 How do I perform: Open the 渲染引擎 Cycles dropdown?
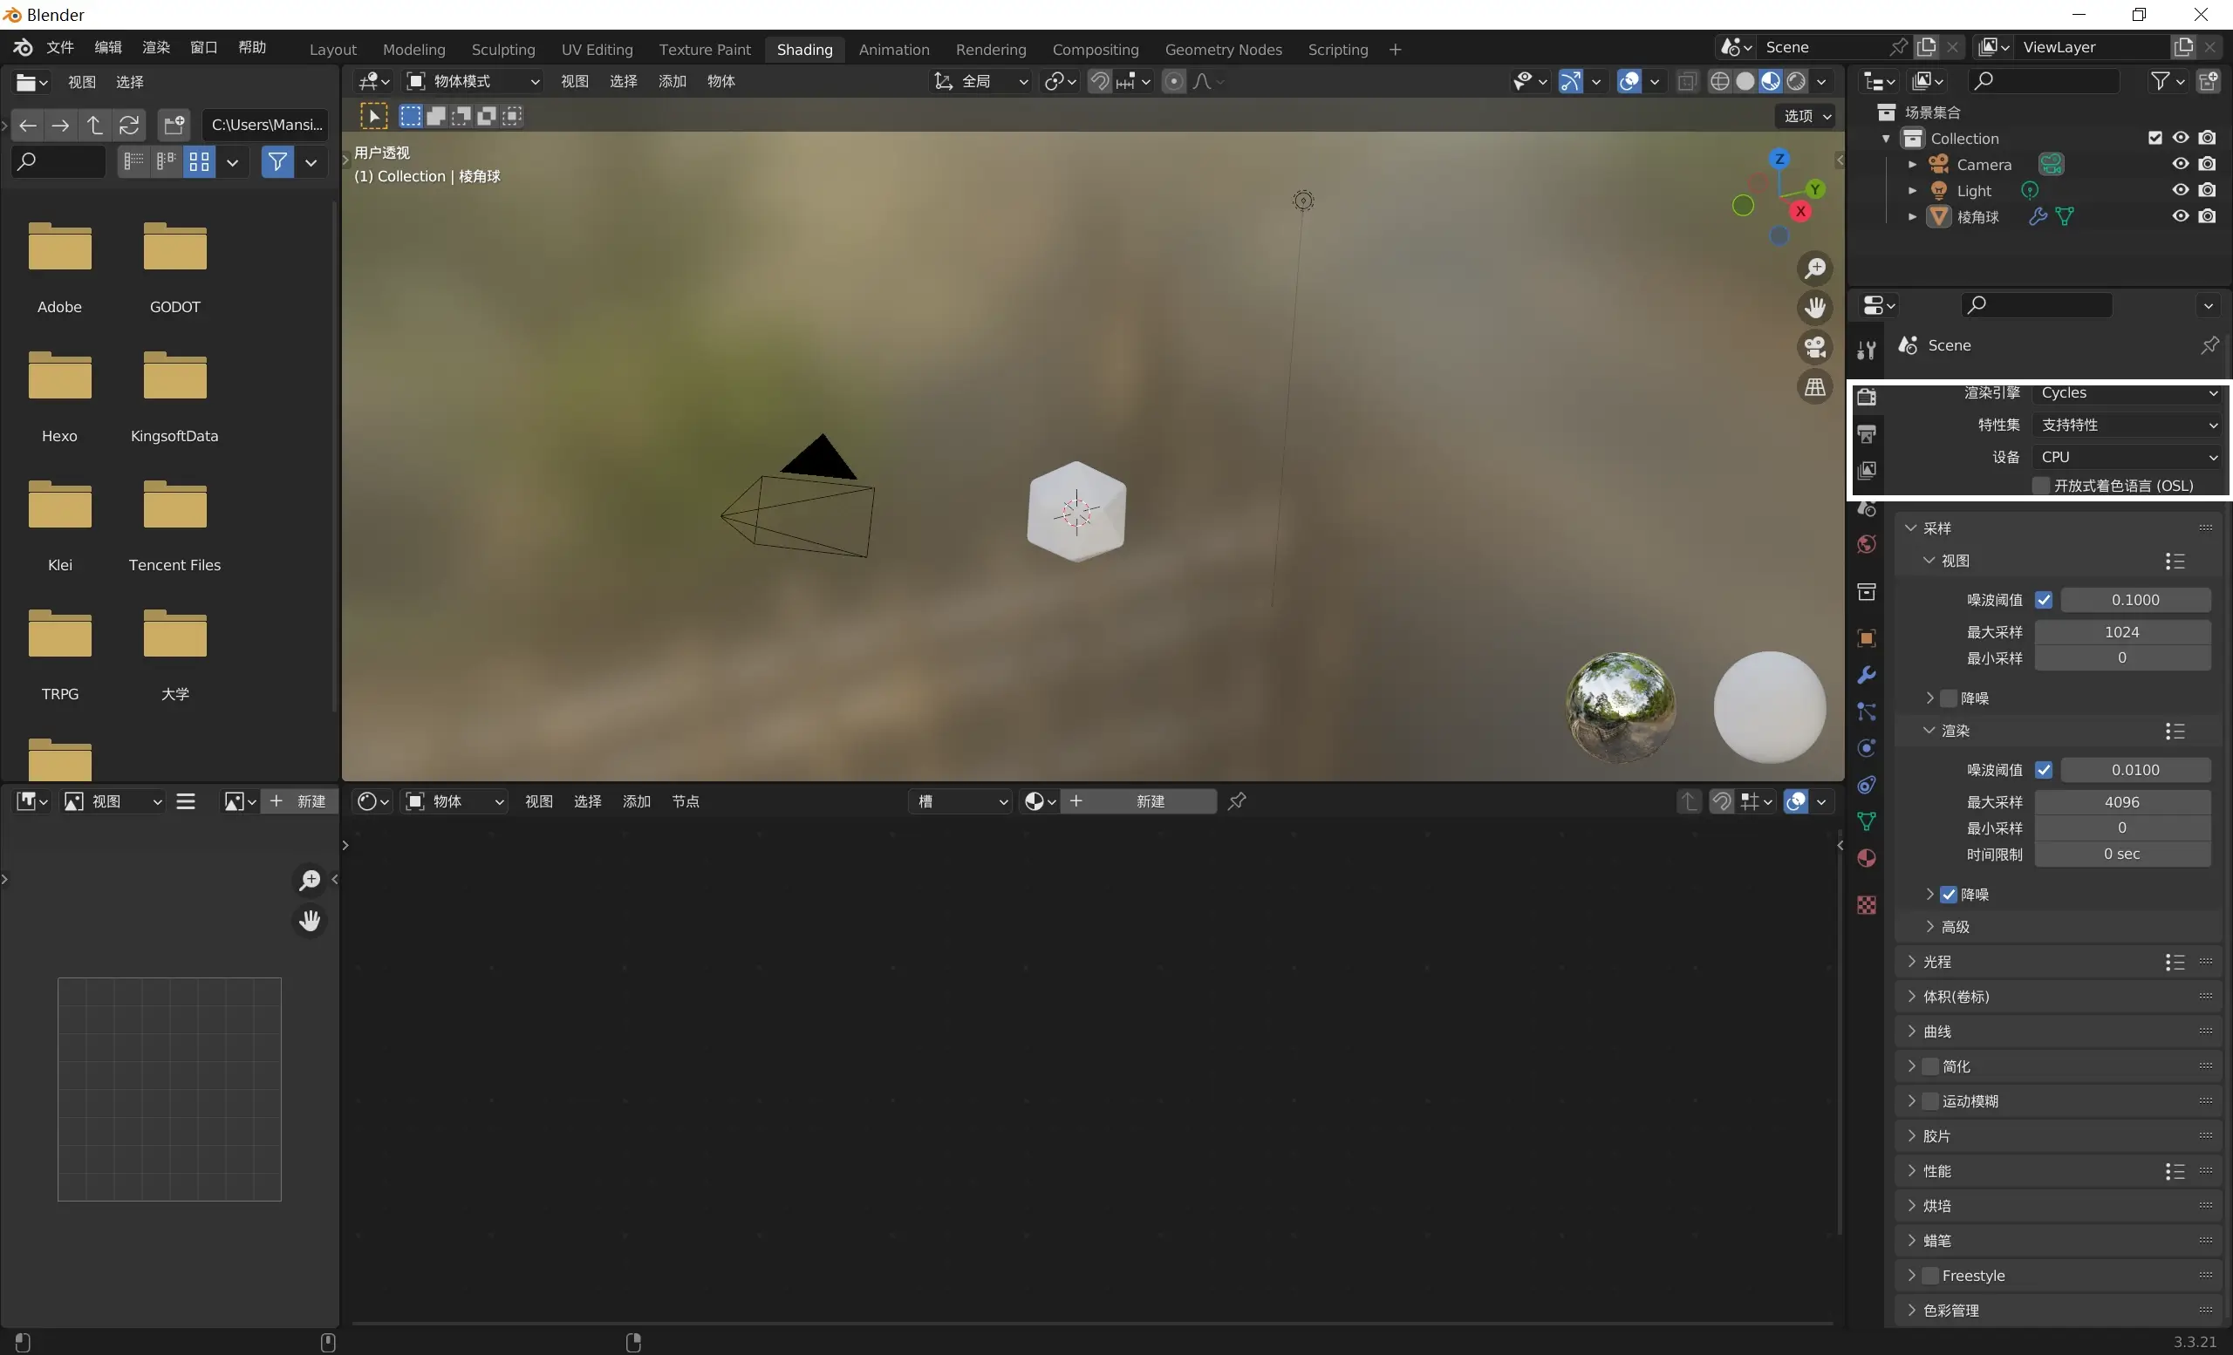[x=2127, y=393]
